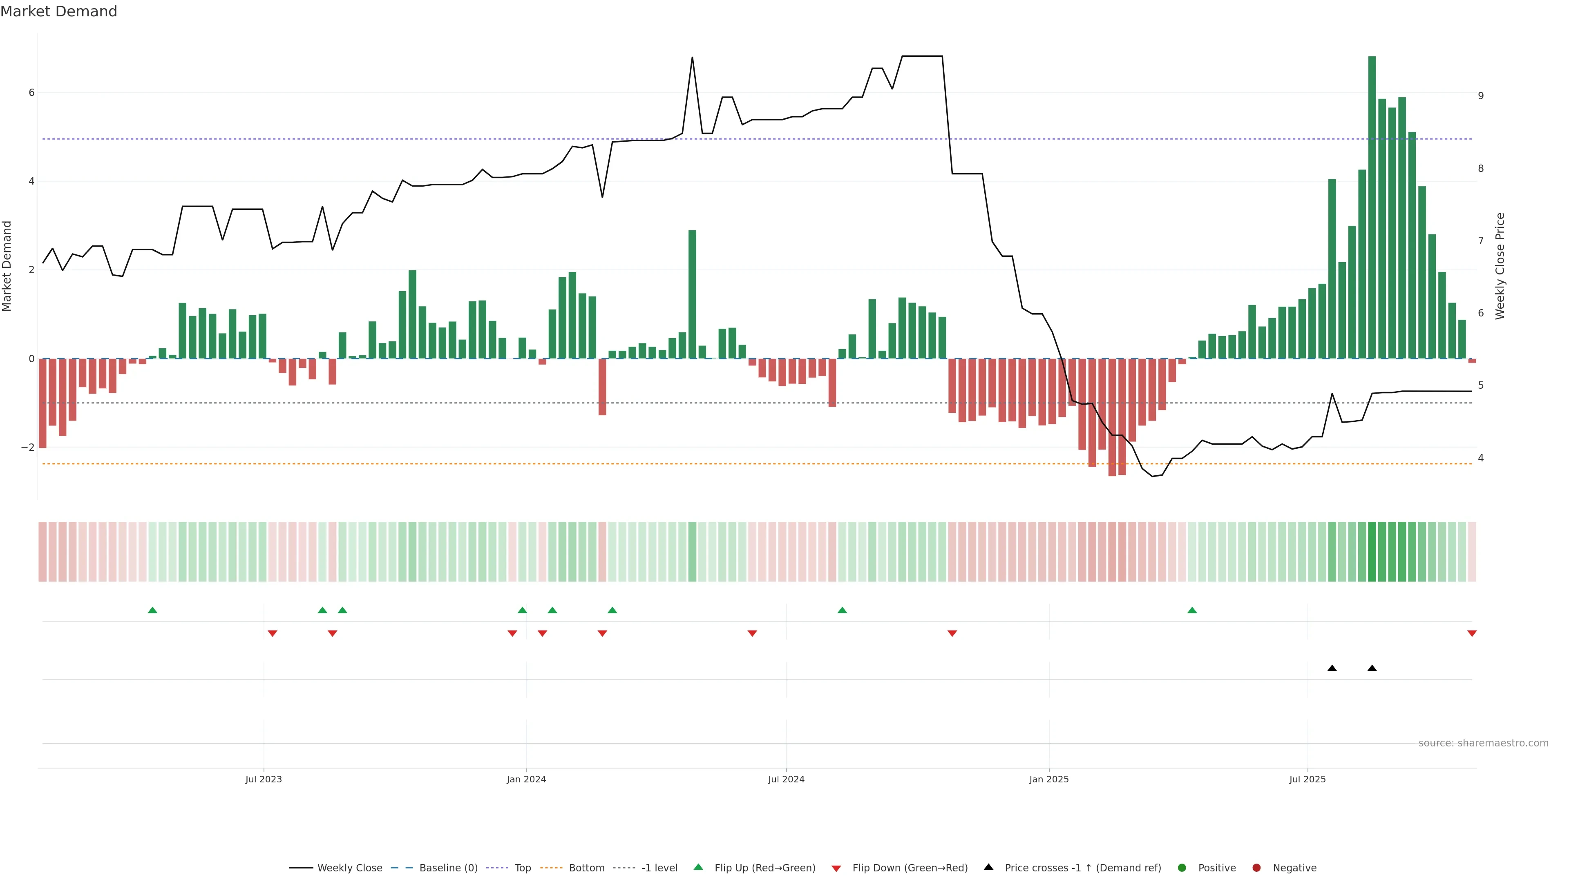Screen dimensions: 1569x882
Task: Toggle the Weekly Close legend entry
Action: [x=350, y=867]
